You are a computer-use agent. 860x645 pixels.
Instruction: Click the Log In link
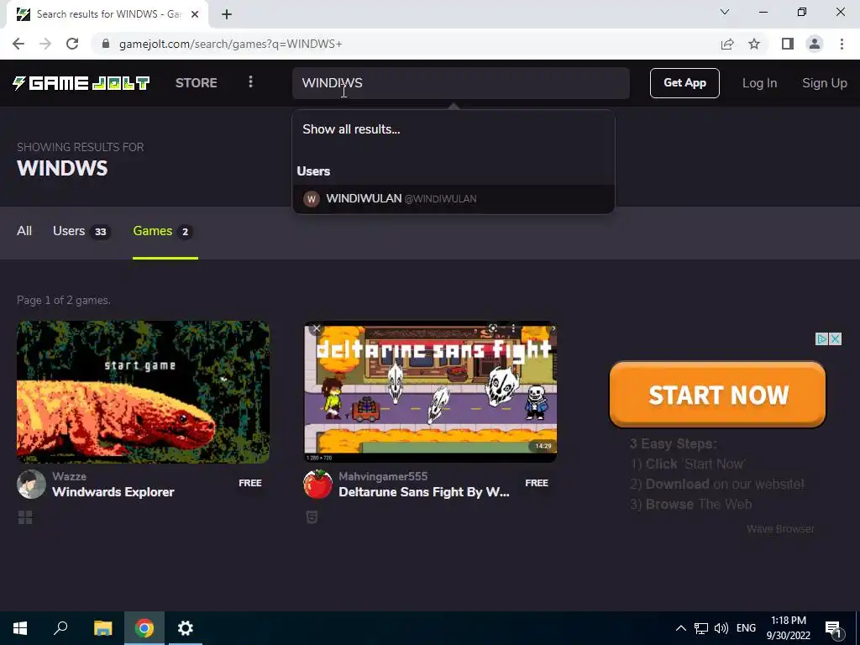pyautogui.click(x=759, y=83)
